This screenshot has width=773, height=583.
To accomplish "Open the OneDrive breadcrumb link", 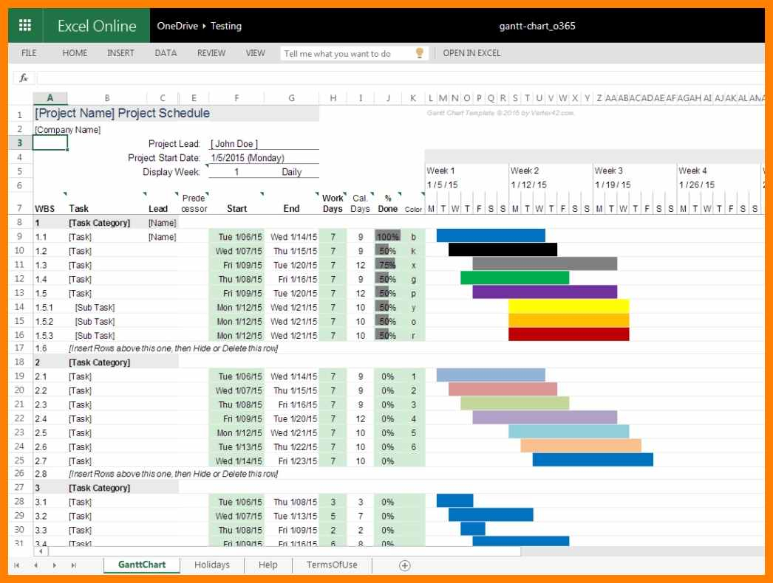I will coord(177,26).
